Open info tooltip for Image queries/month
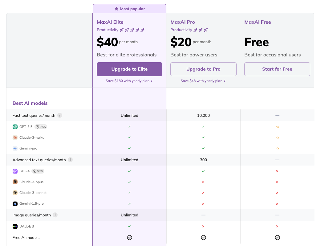The width and height of the screenshot is (321, 246). 55,215
